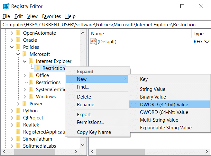Click the Oracle folder icon

pos(18,40)
